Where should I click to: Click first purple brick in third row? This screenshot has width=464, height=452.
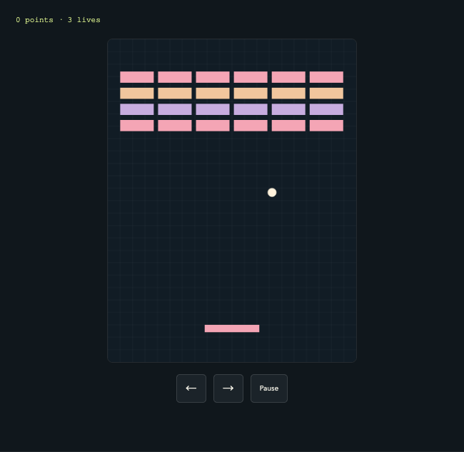coord(137,109)
